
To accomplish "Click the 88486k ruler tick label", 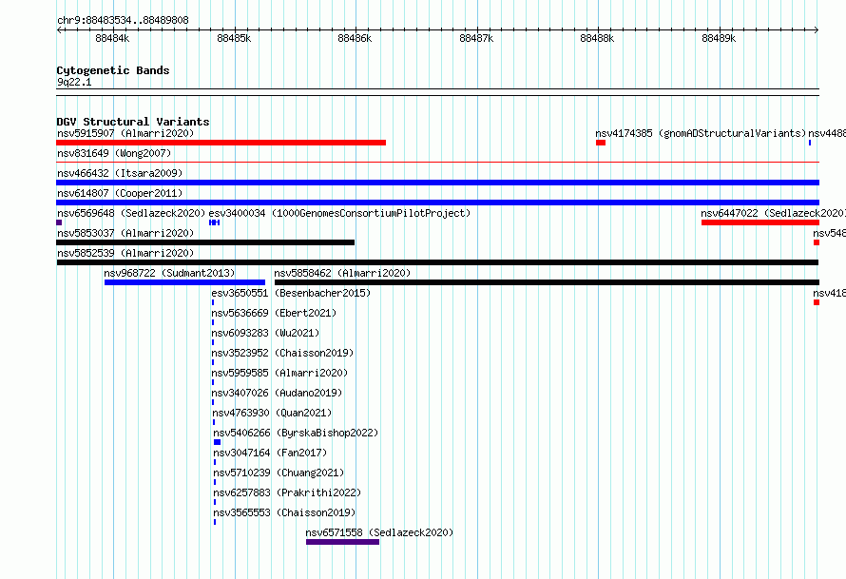I will (355, 38).
